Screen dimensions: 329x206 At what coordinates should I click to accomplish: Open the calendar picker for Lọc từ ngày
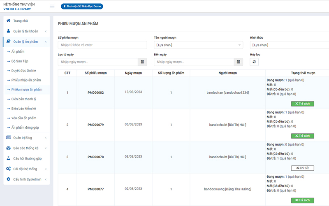[142, 62]
